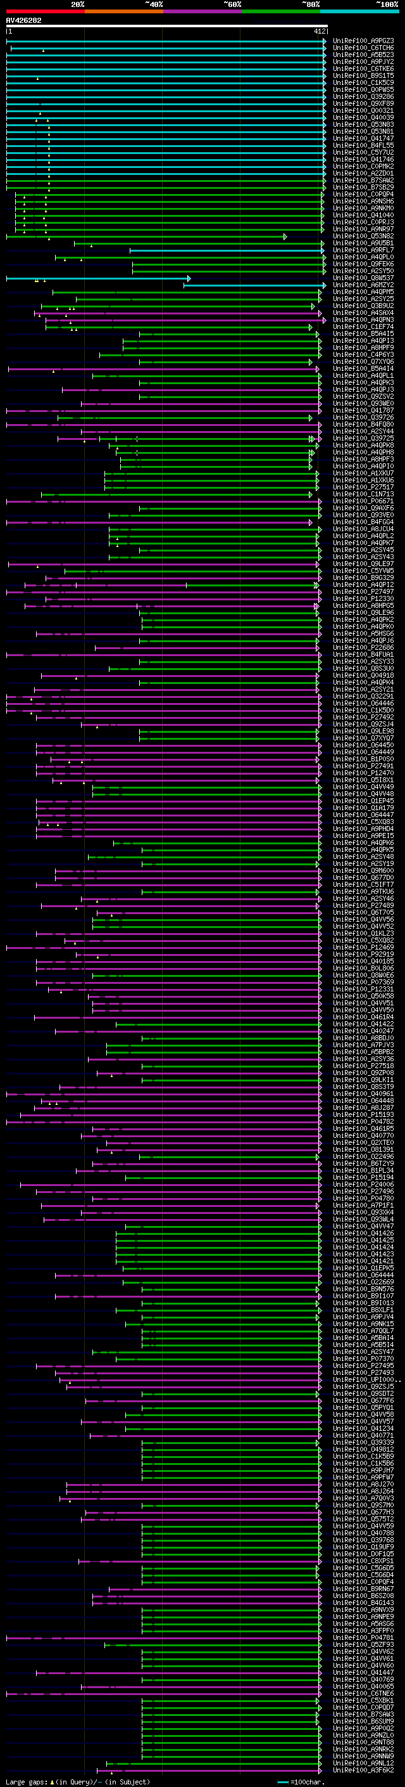Open hit UniRef100_A9PGZ3

(363, 41)
